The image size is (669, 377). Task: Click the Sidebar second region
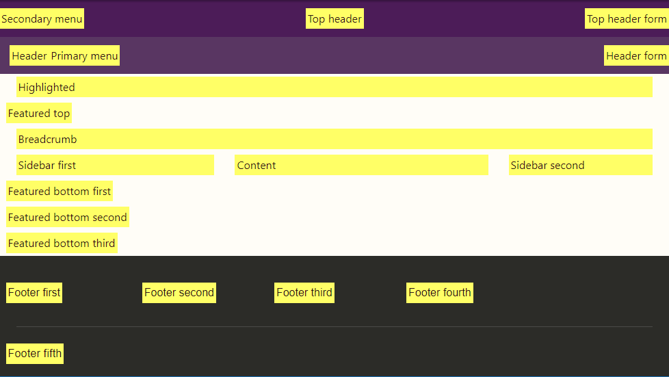(x=581, y=165)
